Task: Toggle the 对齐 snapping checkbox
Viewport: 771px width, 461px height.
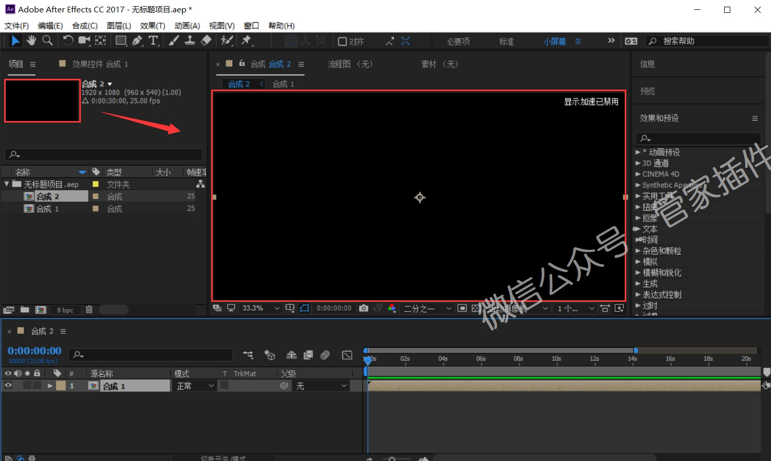Action: pyautogui.click(x=342, y=41)
